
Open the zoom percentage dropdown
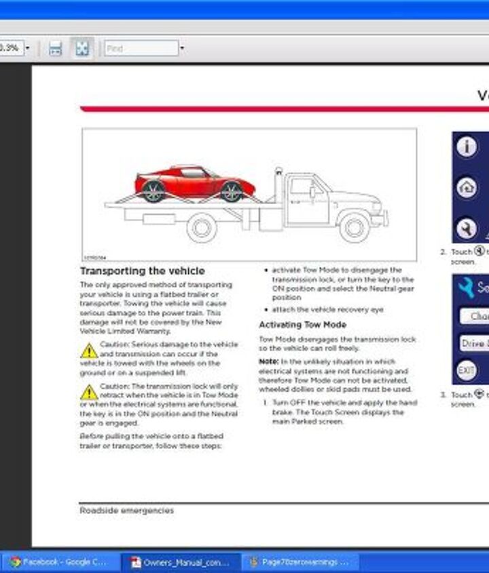pos(27,48)
